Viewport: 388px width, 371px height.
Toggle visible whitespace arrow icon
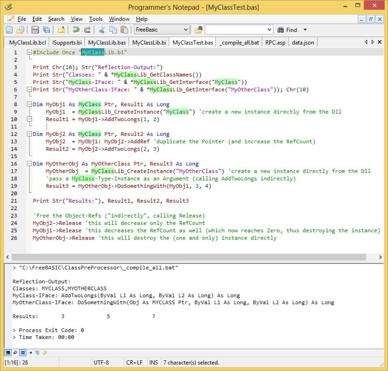click(30, 353)
